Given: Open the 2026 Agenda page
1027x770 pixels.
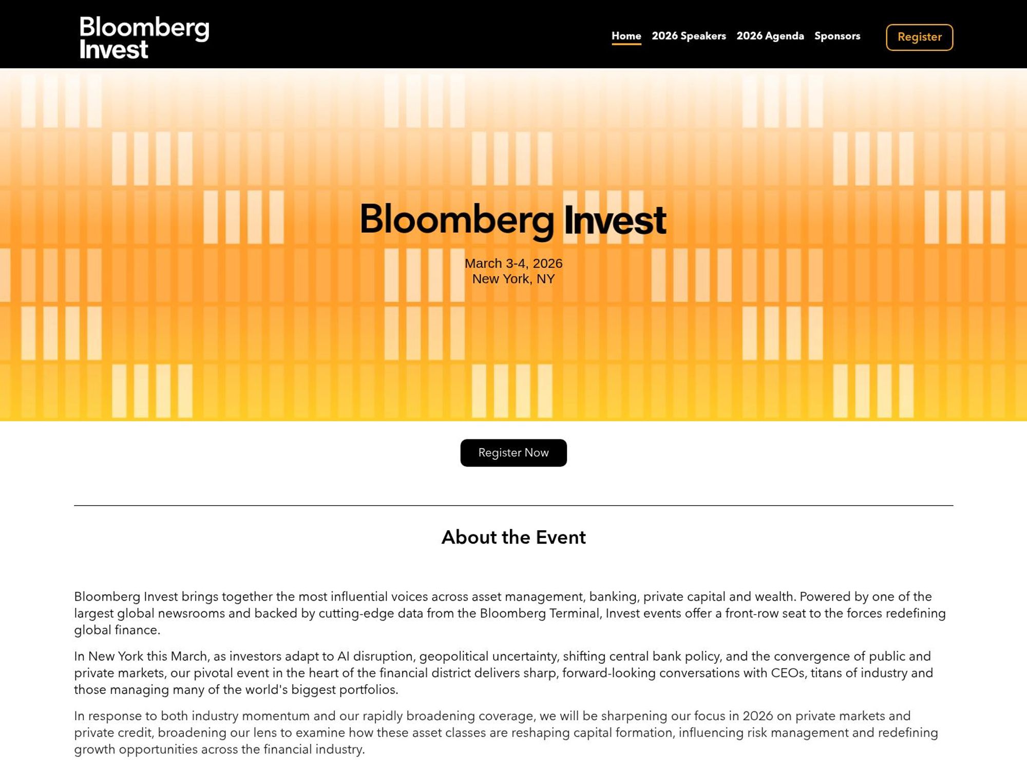Looking at the screenshot, I should (x=770, y=36).
